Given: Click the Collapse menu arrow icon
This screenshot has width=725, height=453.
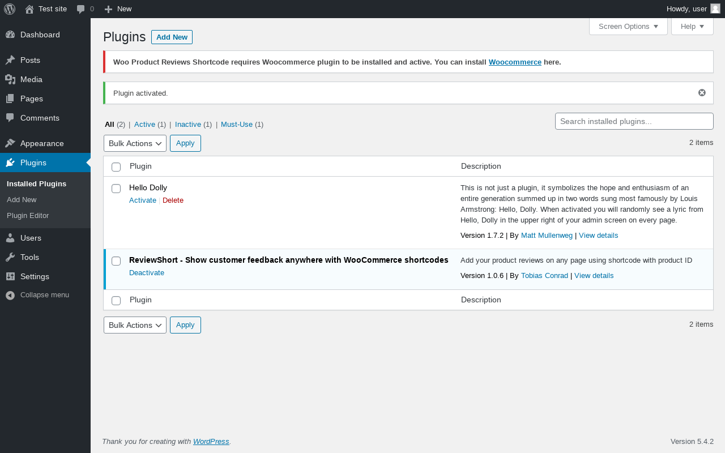Looking at the screenshot, I should coord(10,295).
